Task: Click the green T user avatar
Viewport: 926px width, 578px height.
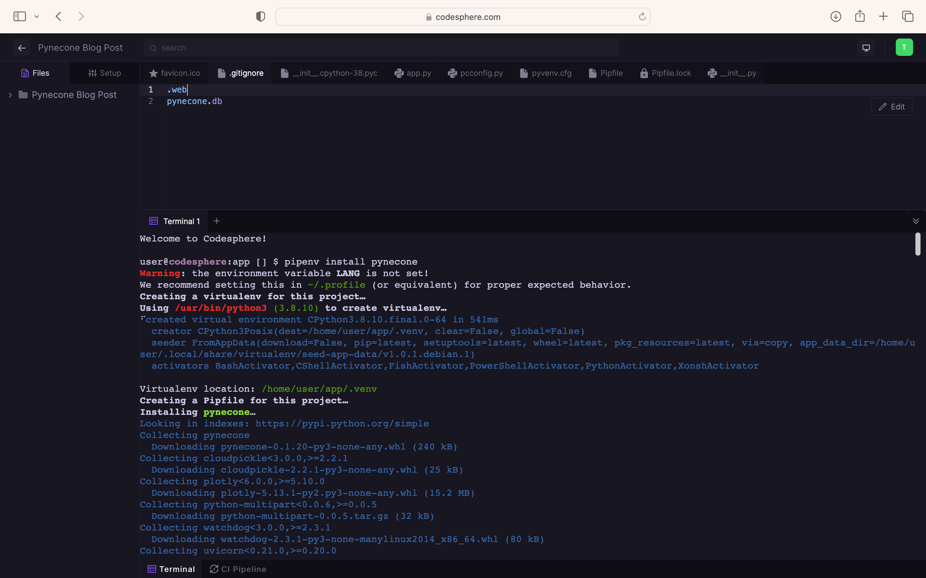Action: click(904, 48)
